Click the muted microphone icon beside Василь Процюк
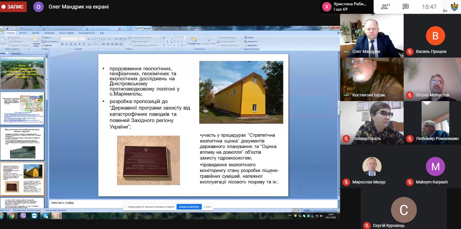 (x=410, y=52)
